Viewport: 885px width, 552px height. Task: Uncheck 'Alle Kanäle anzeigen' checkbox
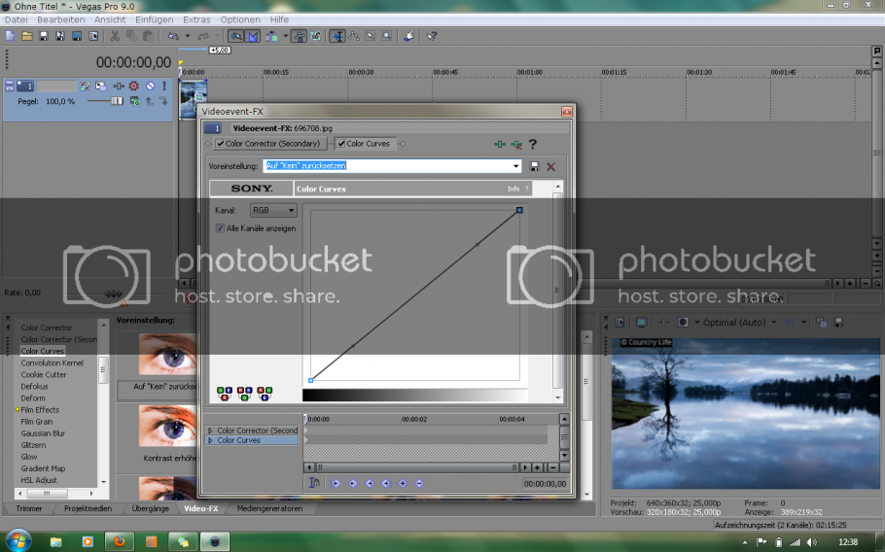point(220,228)
